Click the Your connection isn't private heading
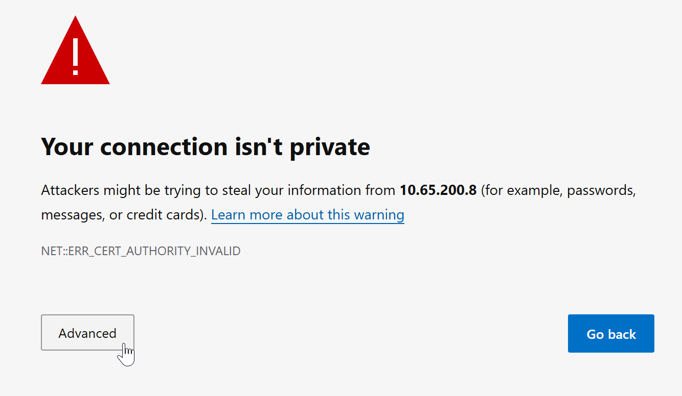 (x=206, y=146)
